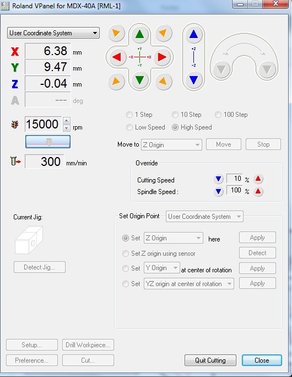
Task: Click the Detect Jig... button
Action: click(40, 267)
